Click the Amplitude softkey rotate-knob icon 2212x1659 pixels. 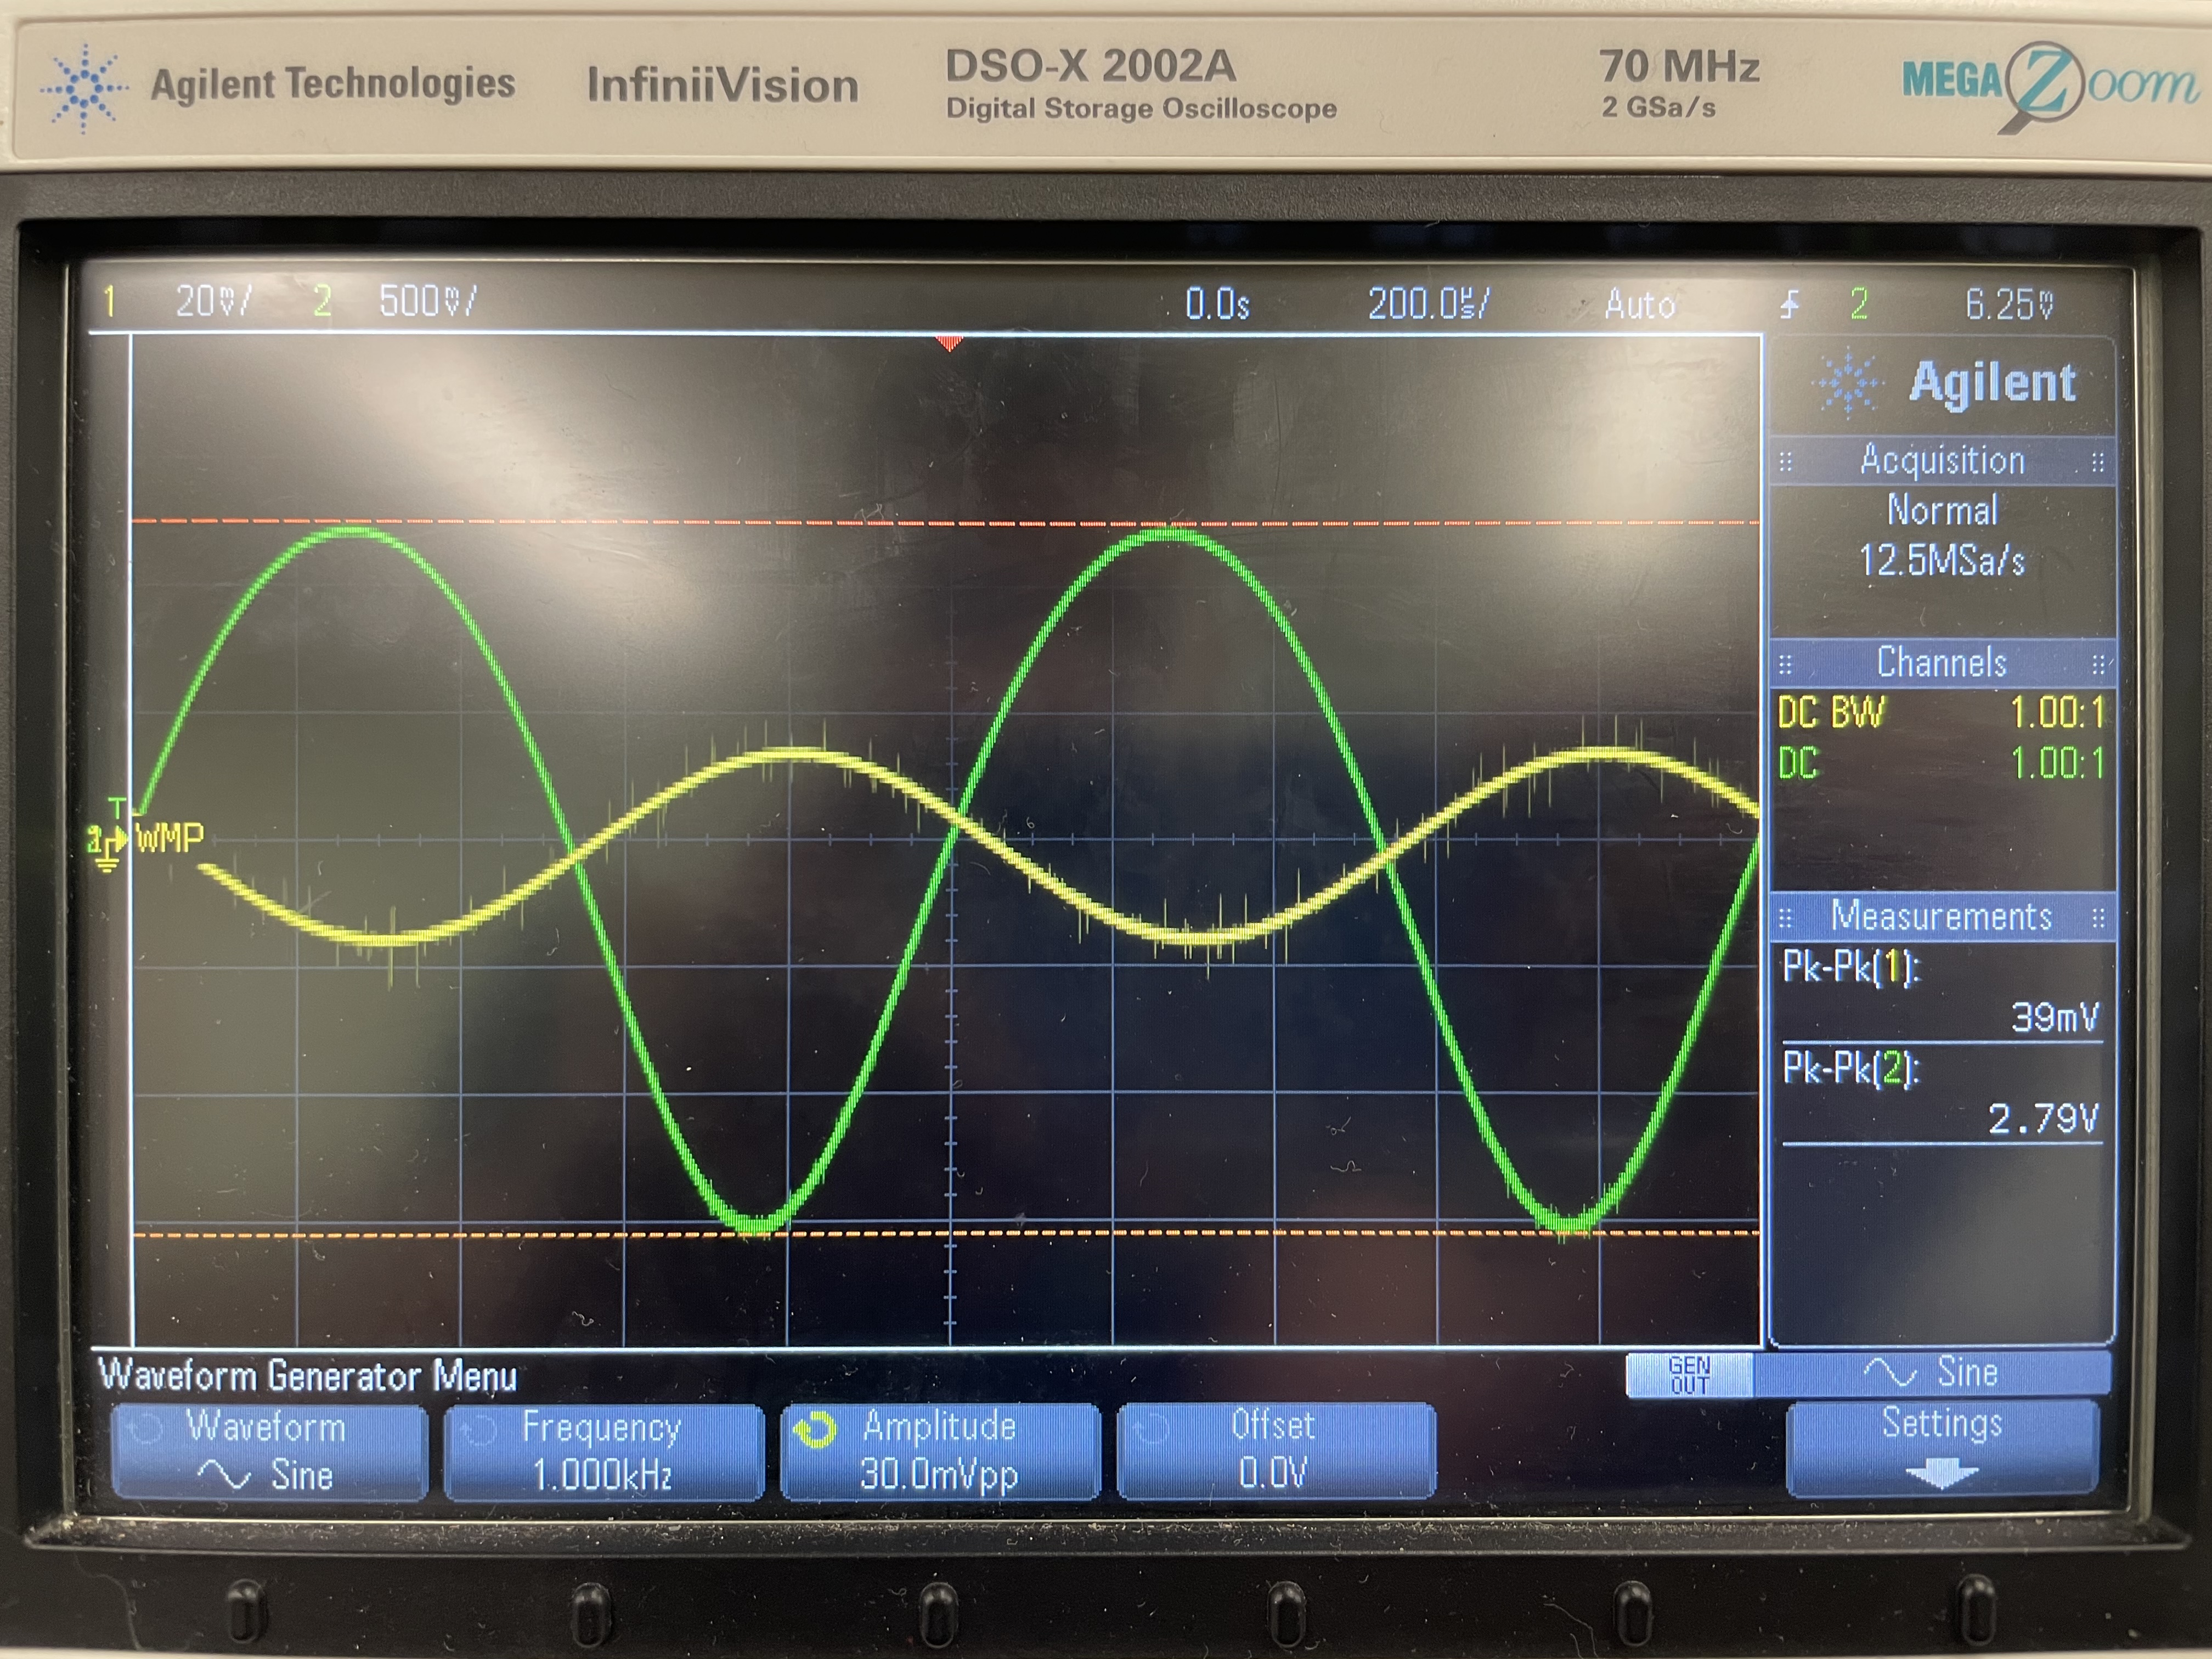[815, 1430]
